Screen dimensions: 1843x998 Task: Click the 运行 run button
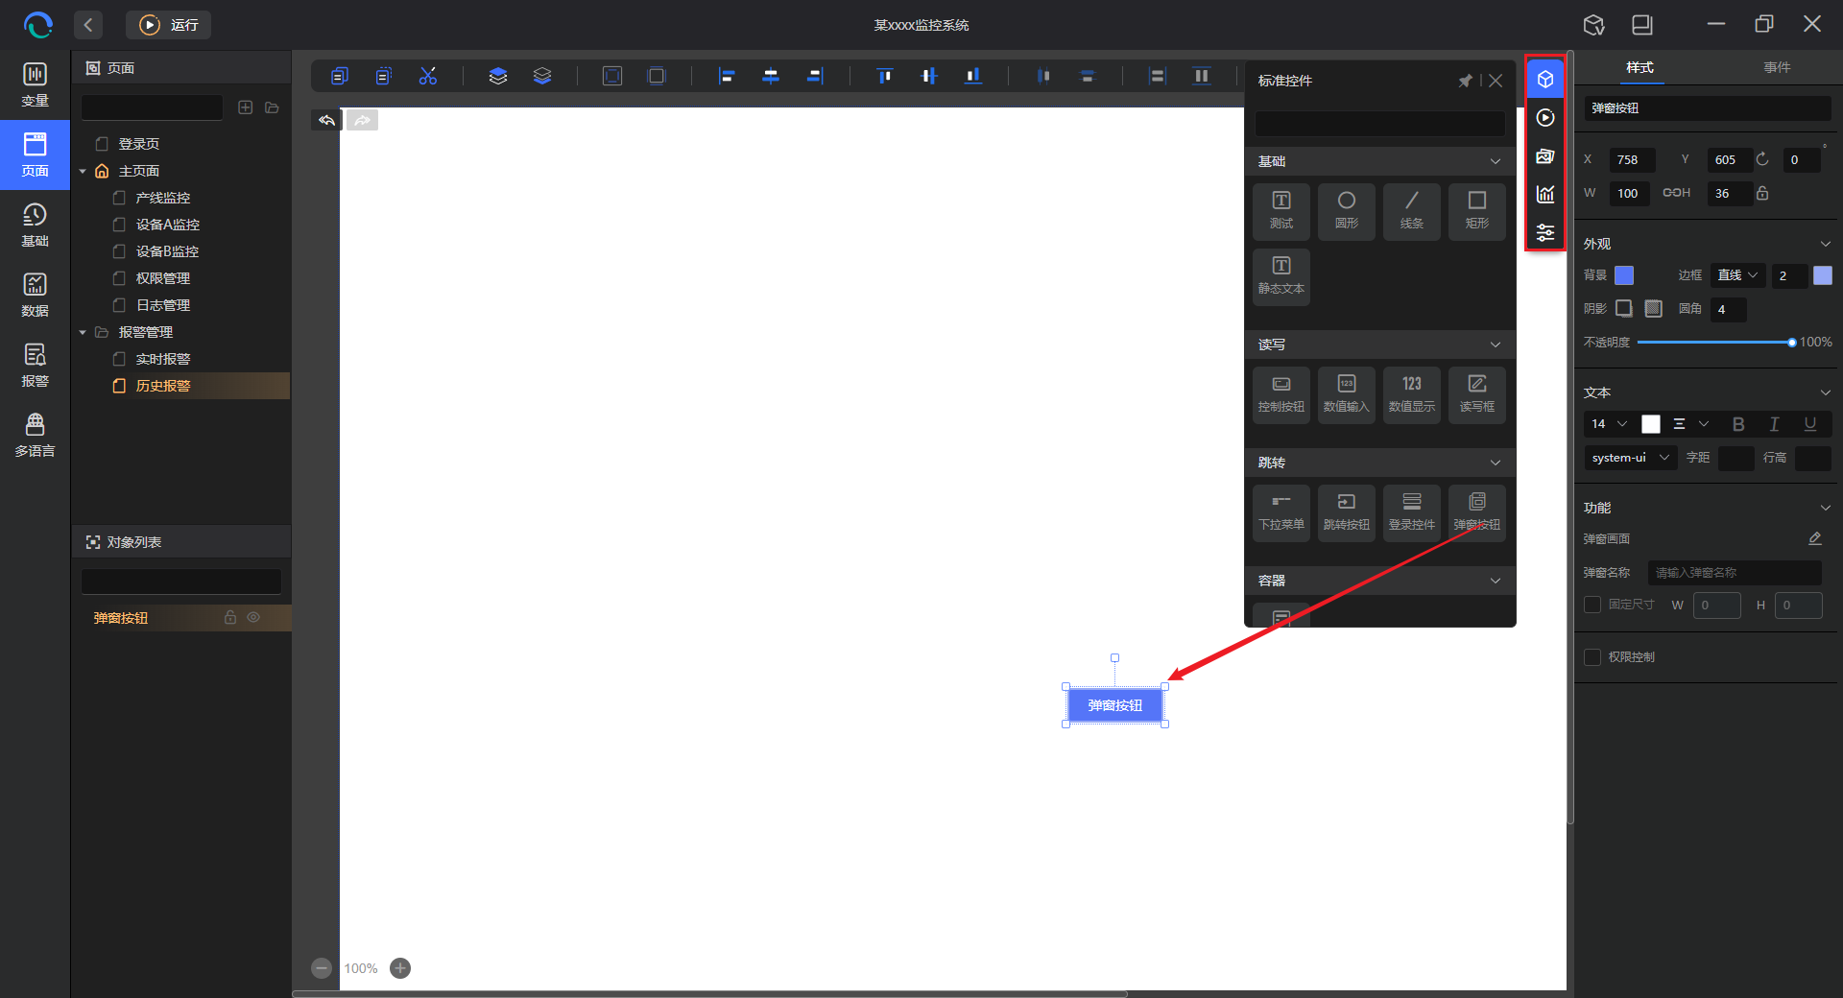[x=169, y=25]
